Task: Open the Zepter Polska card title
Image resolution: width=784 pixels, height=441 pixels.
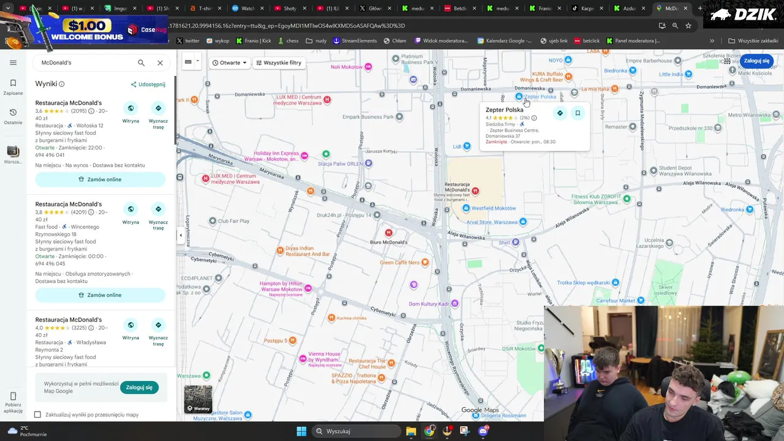Action: (x=505, y=110)
